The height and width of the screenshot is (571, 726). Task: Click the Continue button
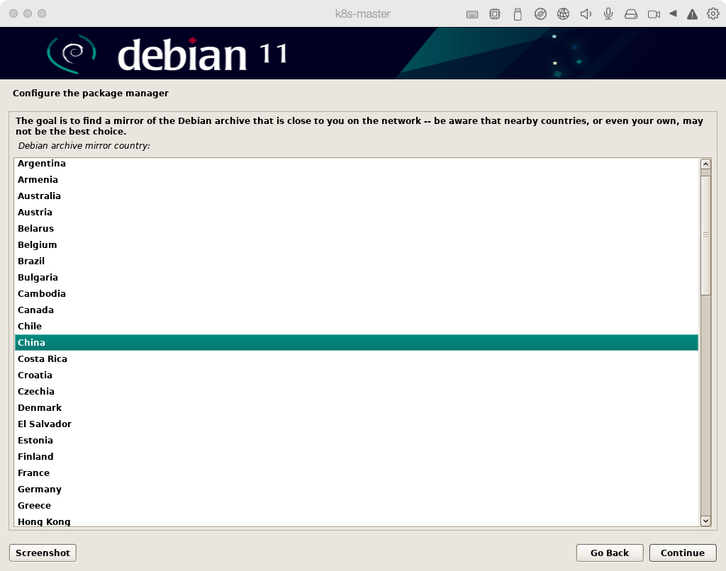[683, 553]
